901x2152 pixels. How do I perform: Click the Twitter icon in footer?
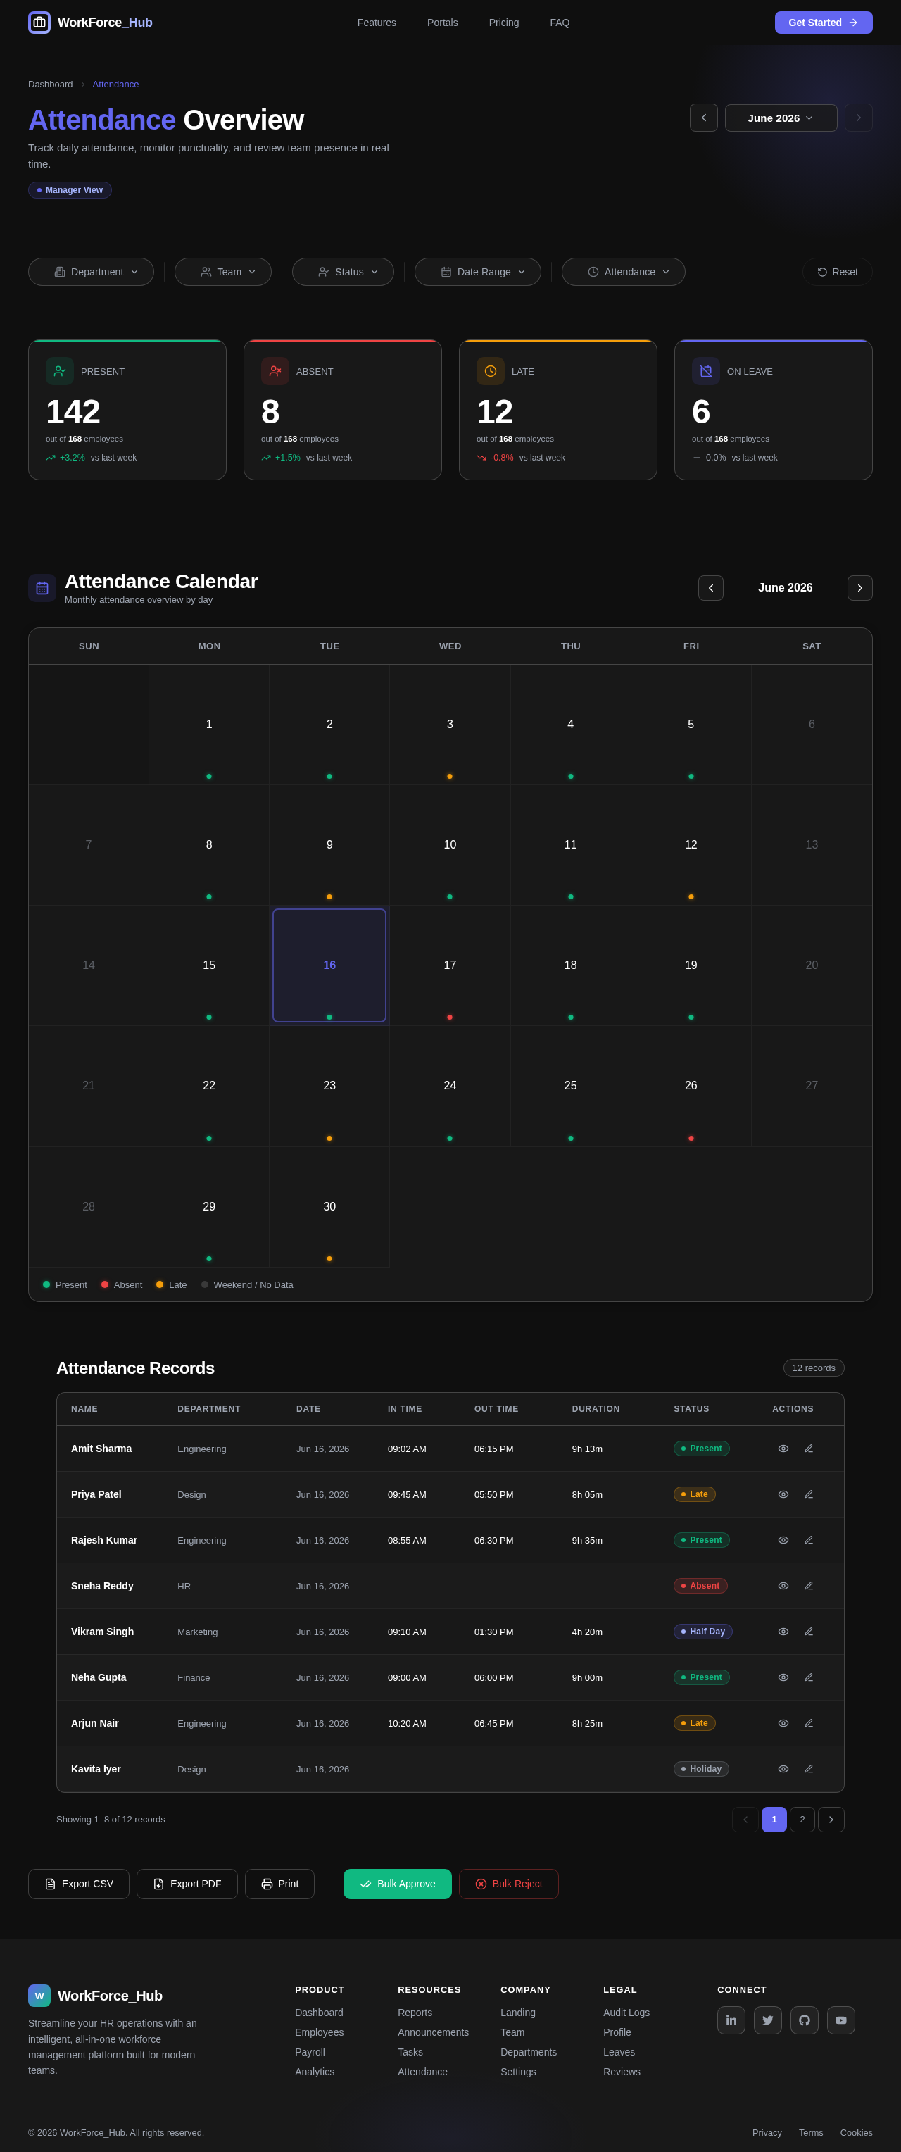(767, 2020)
